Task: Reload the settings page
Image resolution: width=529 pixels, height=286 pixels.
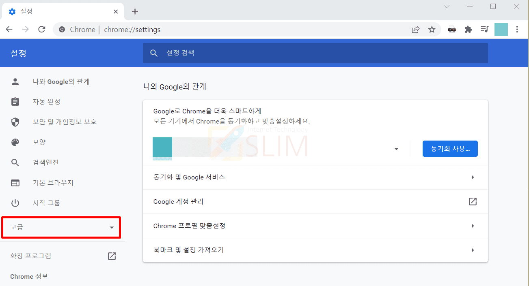Action: [41, 29]
